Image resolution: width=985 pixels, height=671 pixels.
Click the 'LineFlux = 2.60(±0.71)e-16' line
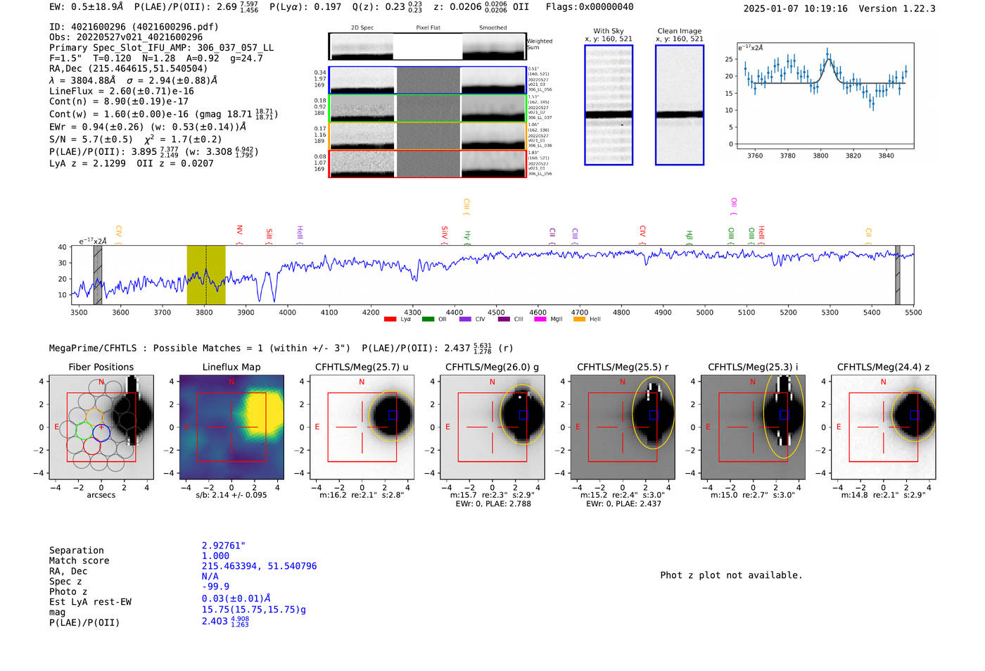[x=122, y=91]
